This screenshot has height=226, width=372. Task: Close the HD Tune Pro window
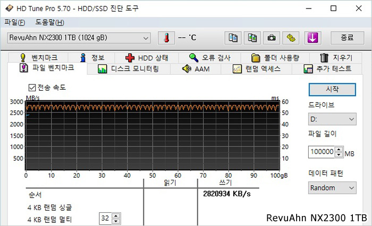[x=359, y=8]
